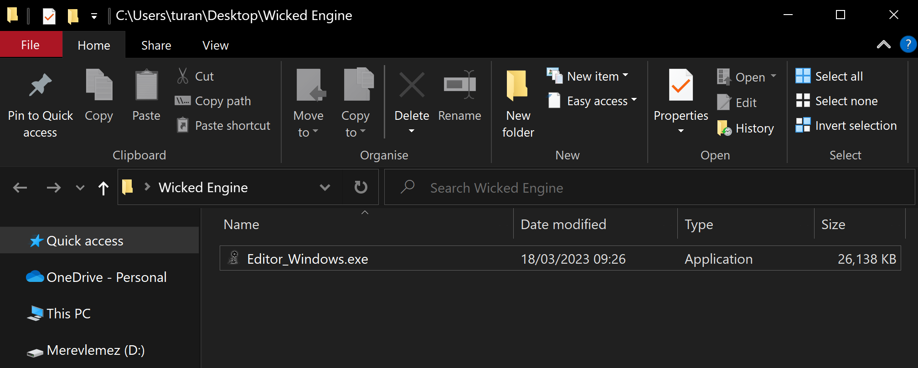
Task: Click the 26,138 KB size cell
Action: tap(867, 259)
